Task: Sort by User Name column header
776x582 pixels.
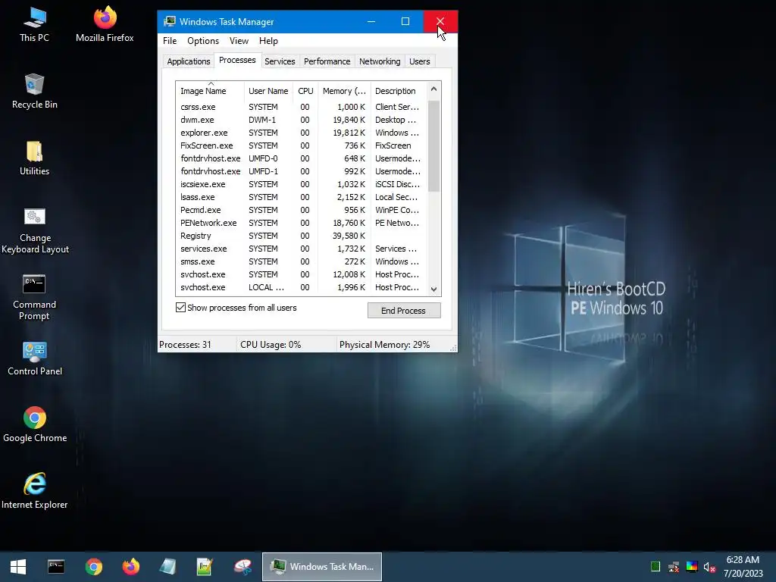Action: pyautogui.click(x=268, y=91)
